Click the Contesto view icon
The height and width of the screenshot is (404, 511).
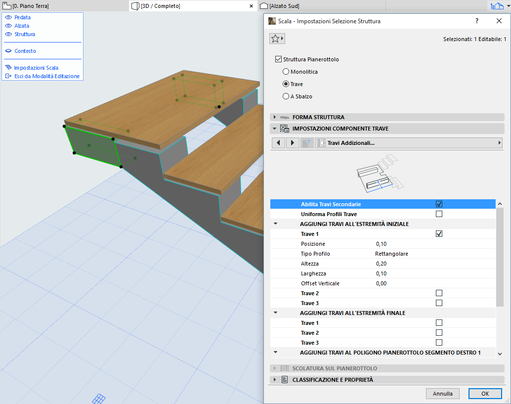[x=8, y=51]
